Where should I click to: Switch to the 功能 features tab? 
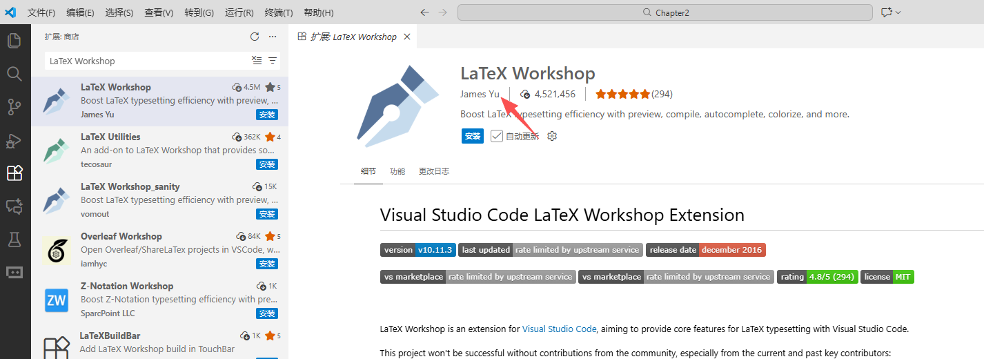(x=397, y=171)
